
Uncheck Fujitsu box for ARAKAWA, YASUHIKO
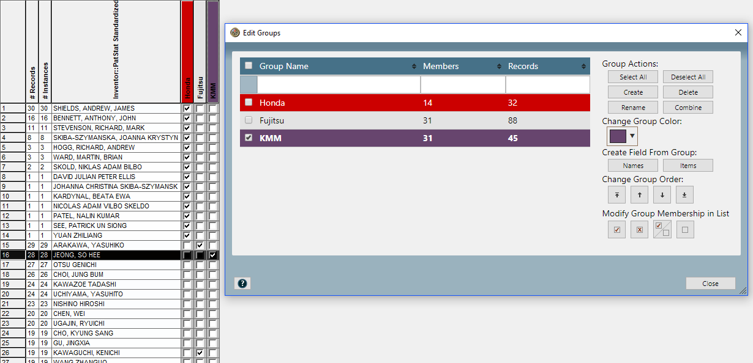click(200, 245)
